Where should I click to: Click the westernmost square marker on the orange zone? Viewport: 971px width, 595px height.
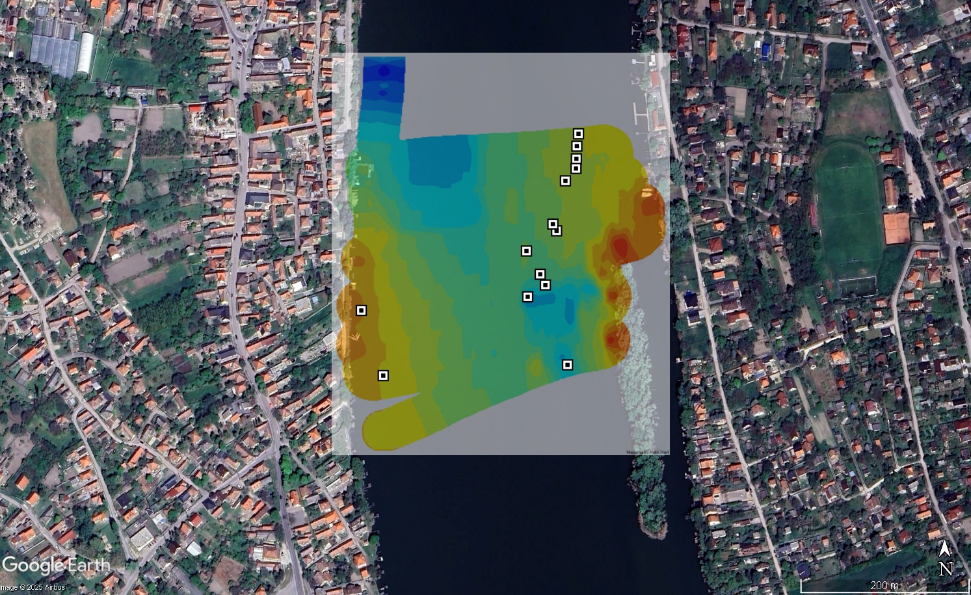[361, 310]
